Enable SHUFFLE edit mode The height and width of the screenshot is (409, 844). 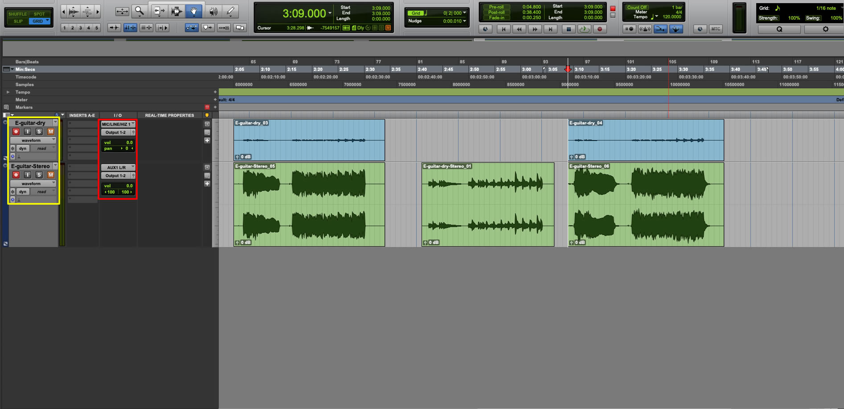(x=18, y=14)
